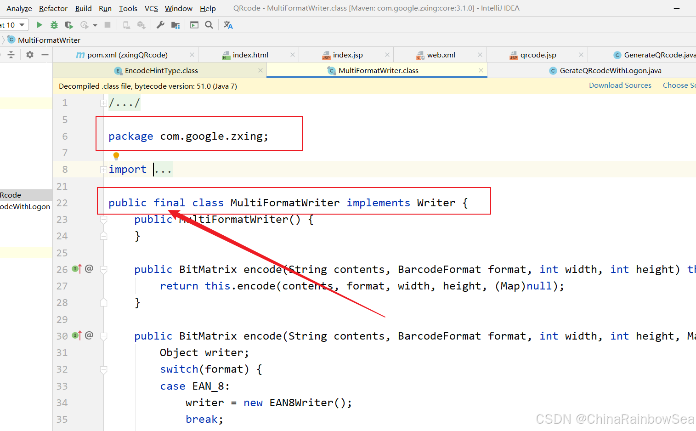Switch to the EncodeHintType.class tab
This screenshot has height=431, width=696.
[x=161, y=70]
